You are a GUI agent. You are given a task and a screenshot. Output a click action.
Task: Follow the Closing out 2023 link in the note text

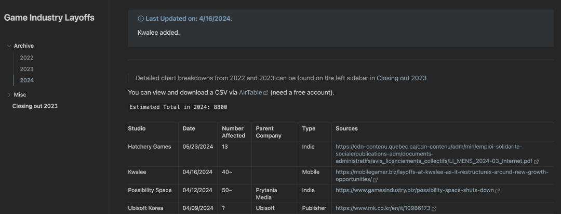402,78
